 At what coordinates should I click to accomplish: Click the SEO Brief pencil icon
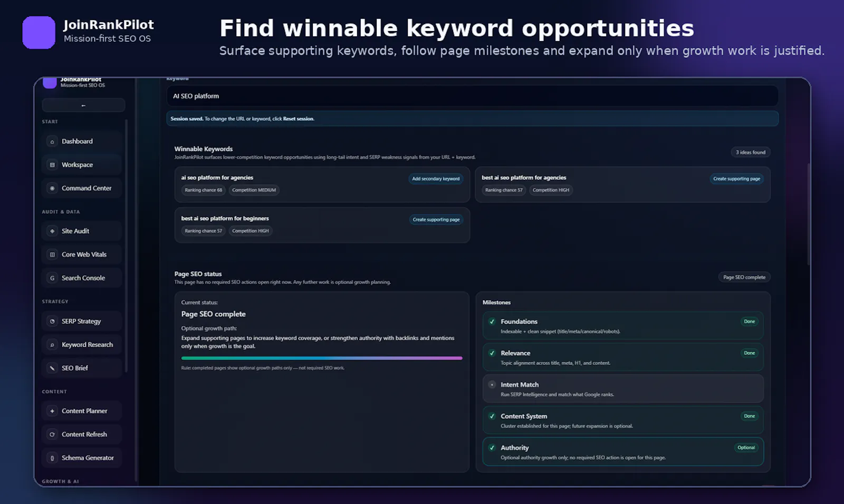coord(52,368)
